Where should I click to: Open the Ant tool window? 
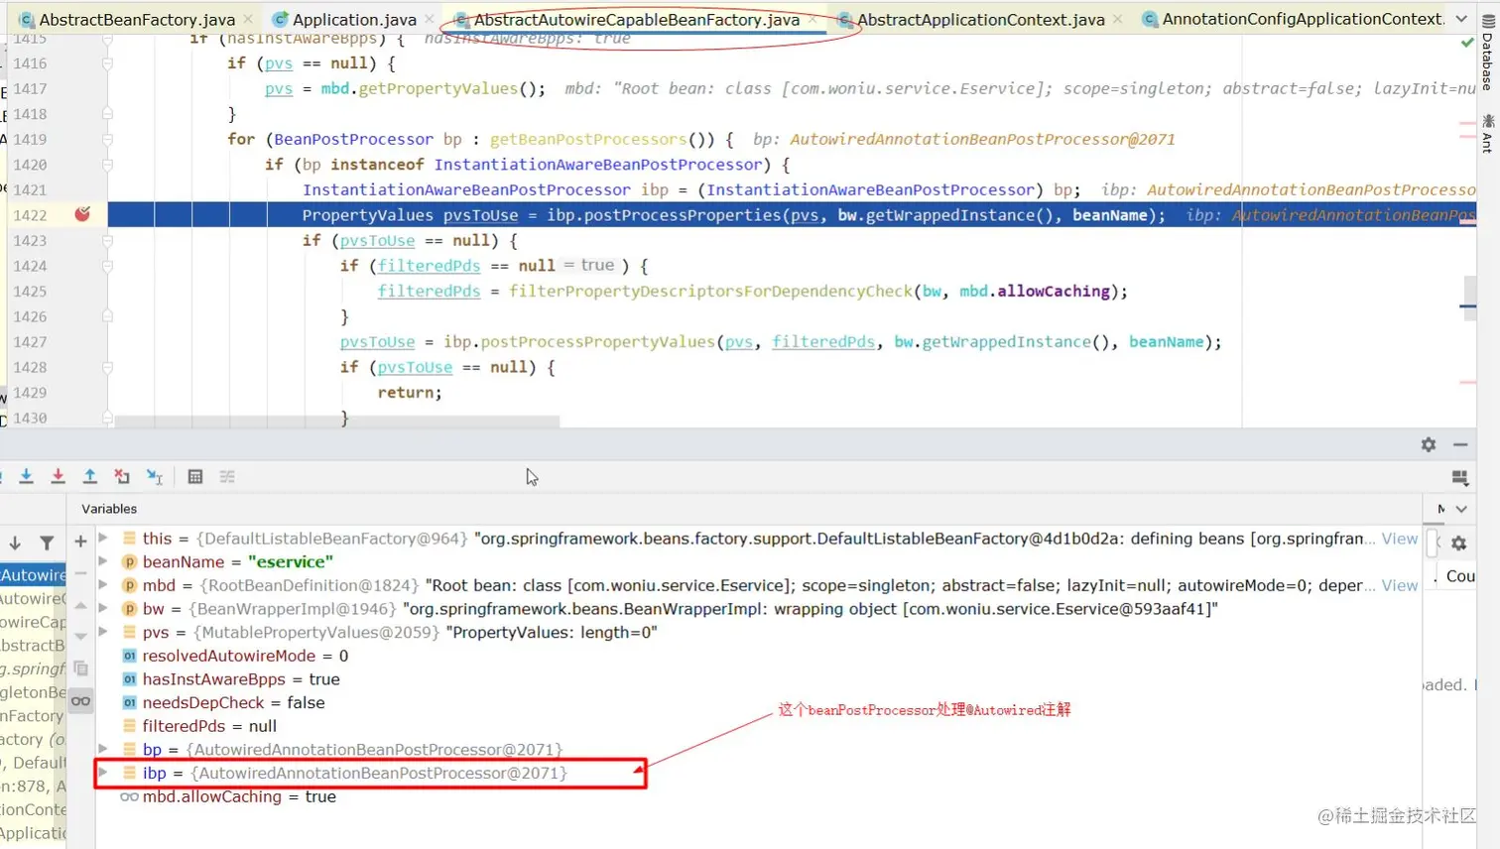click(x=1487, y=133)
